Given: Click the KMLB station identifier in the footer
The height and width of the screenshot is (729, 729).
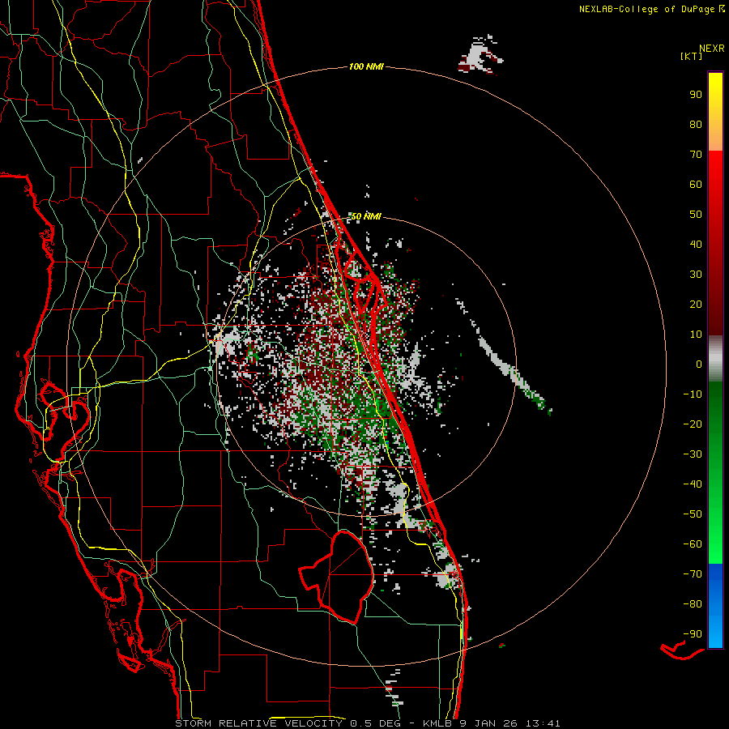Looking at the screenshot, I should (x=437, y=723).
